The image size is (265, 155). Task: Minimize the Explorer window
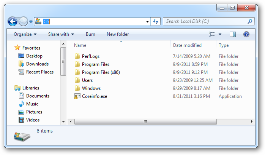[x=222, y=8]
